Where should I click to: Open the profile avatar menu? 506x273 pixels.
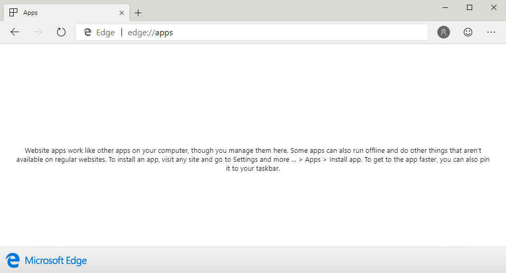(x=444, y=32)
